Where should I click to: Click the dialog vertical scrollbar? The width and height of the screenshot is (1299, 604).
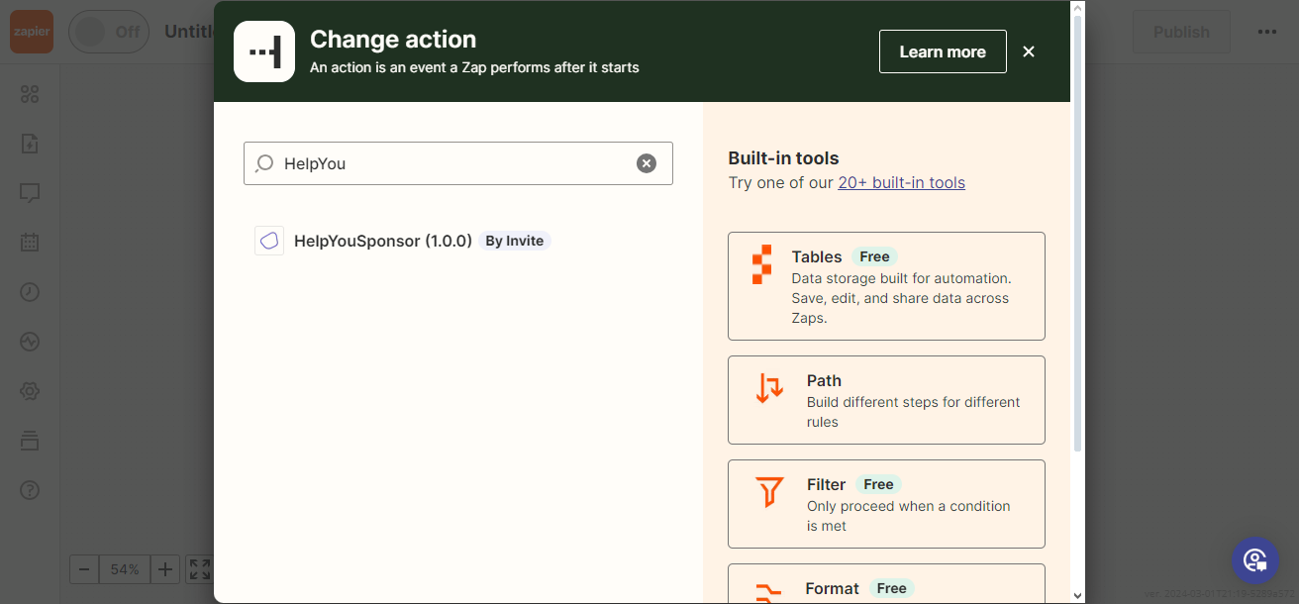pos(1077,235)
